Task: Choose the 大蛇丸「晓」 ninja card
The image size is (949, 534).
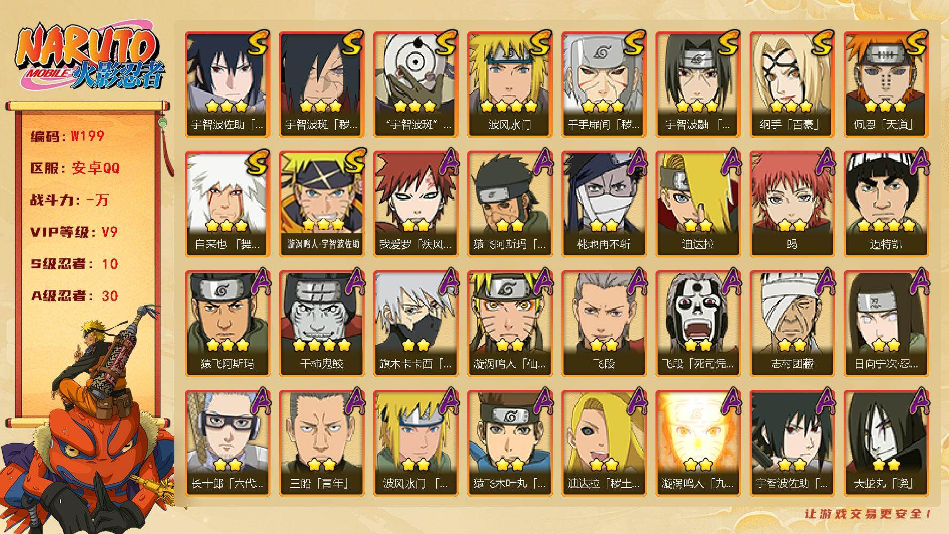Action: click(886, 443)
